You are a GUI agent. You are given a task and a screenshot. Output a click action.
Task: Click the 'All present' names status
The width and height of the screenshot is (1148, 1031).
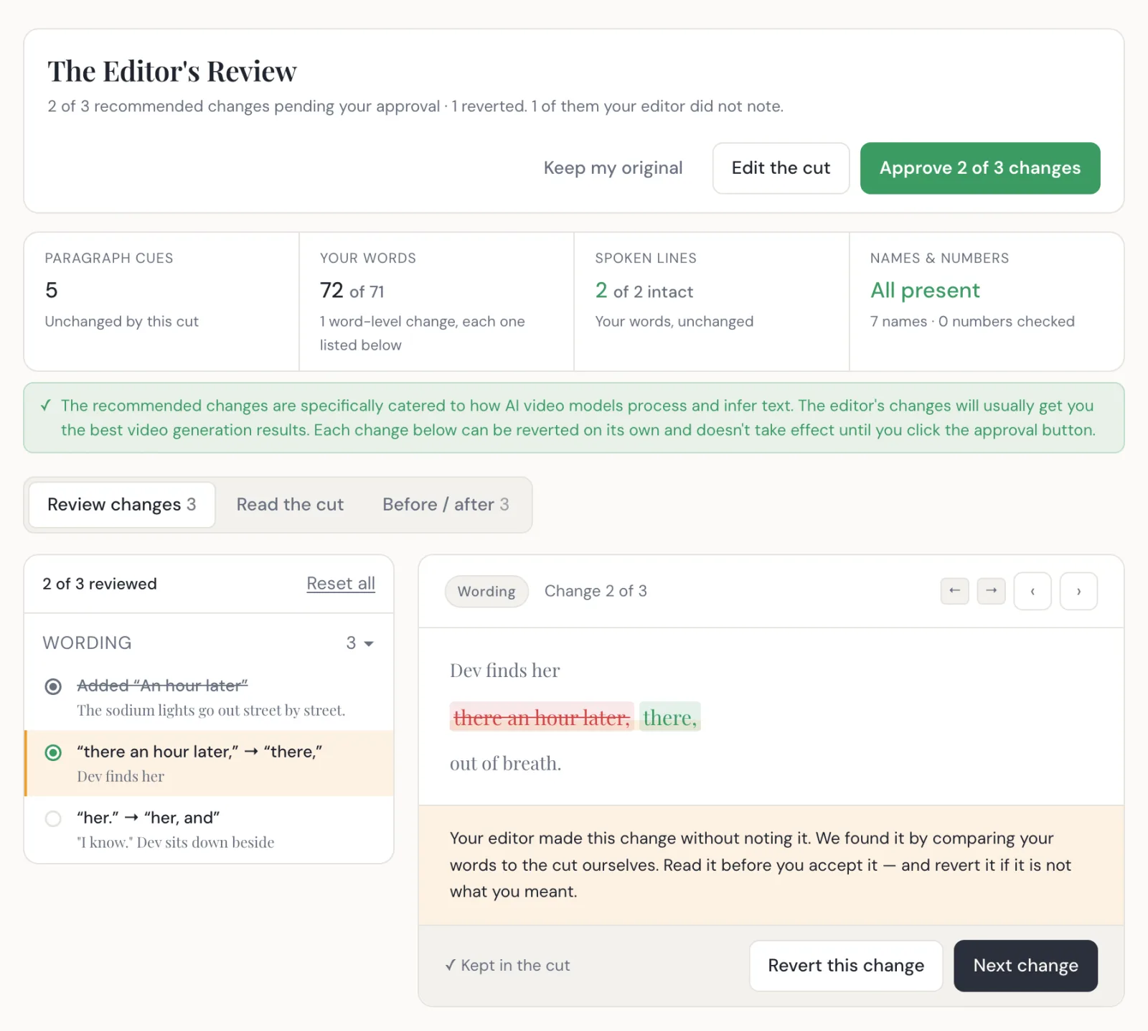pos(925,290)
